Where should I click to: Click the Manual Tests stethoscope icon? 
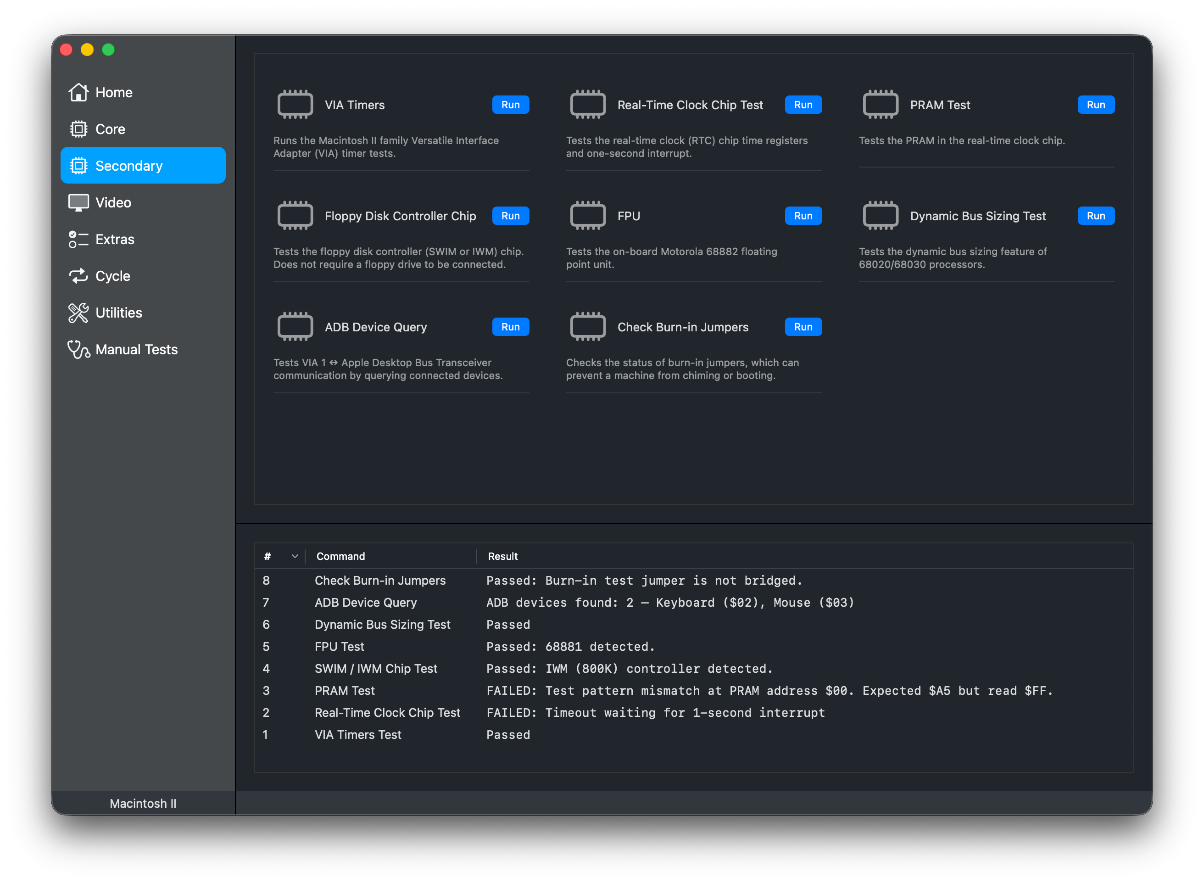[78, 350]
